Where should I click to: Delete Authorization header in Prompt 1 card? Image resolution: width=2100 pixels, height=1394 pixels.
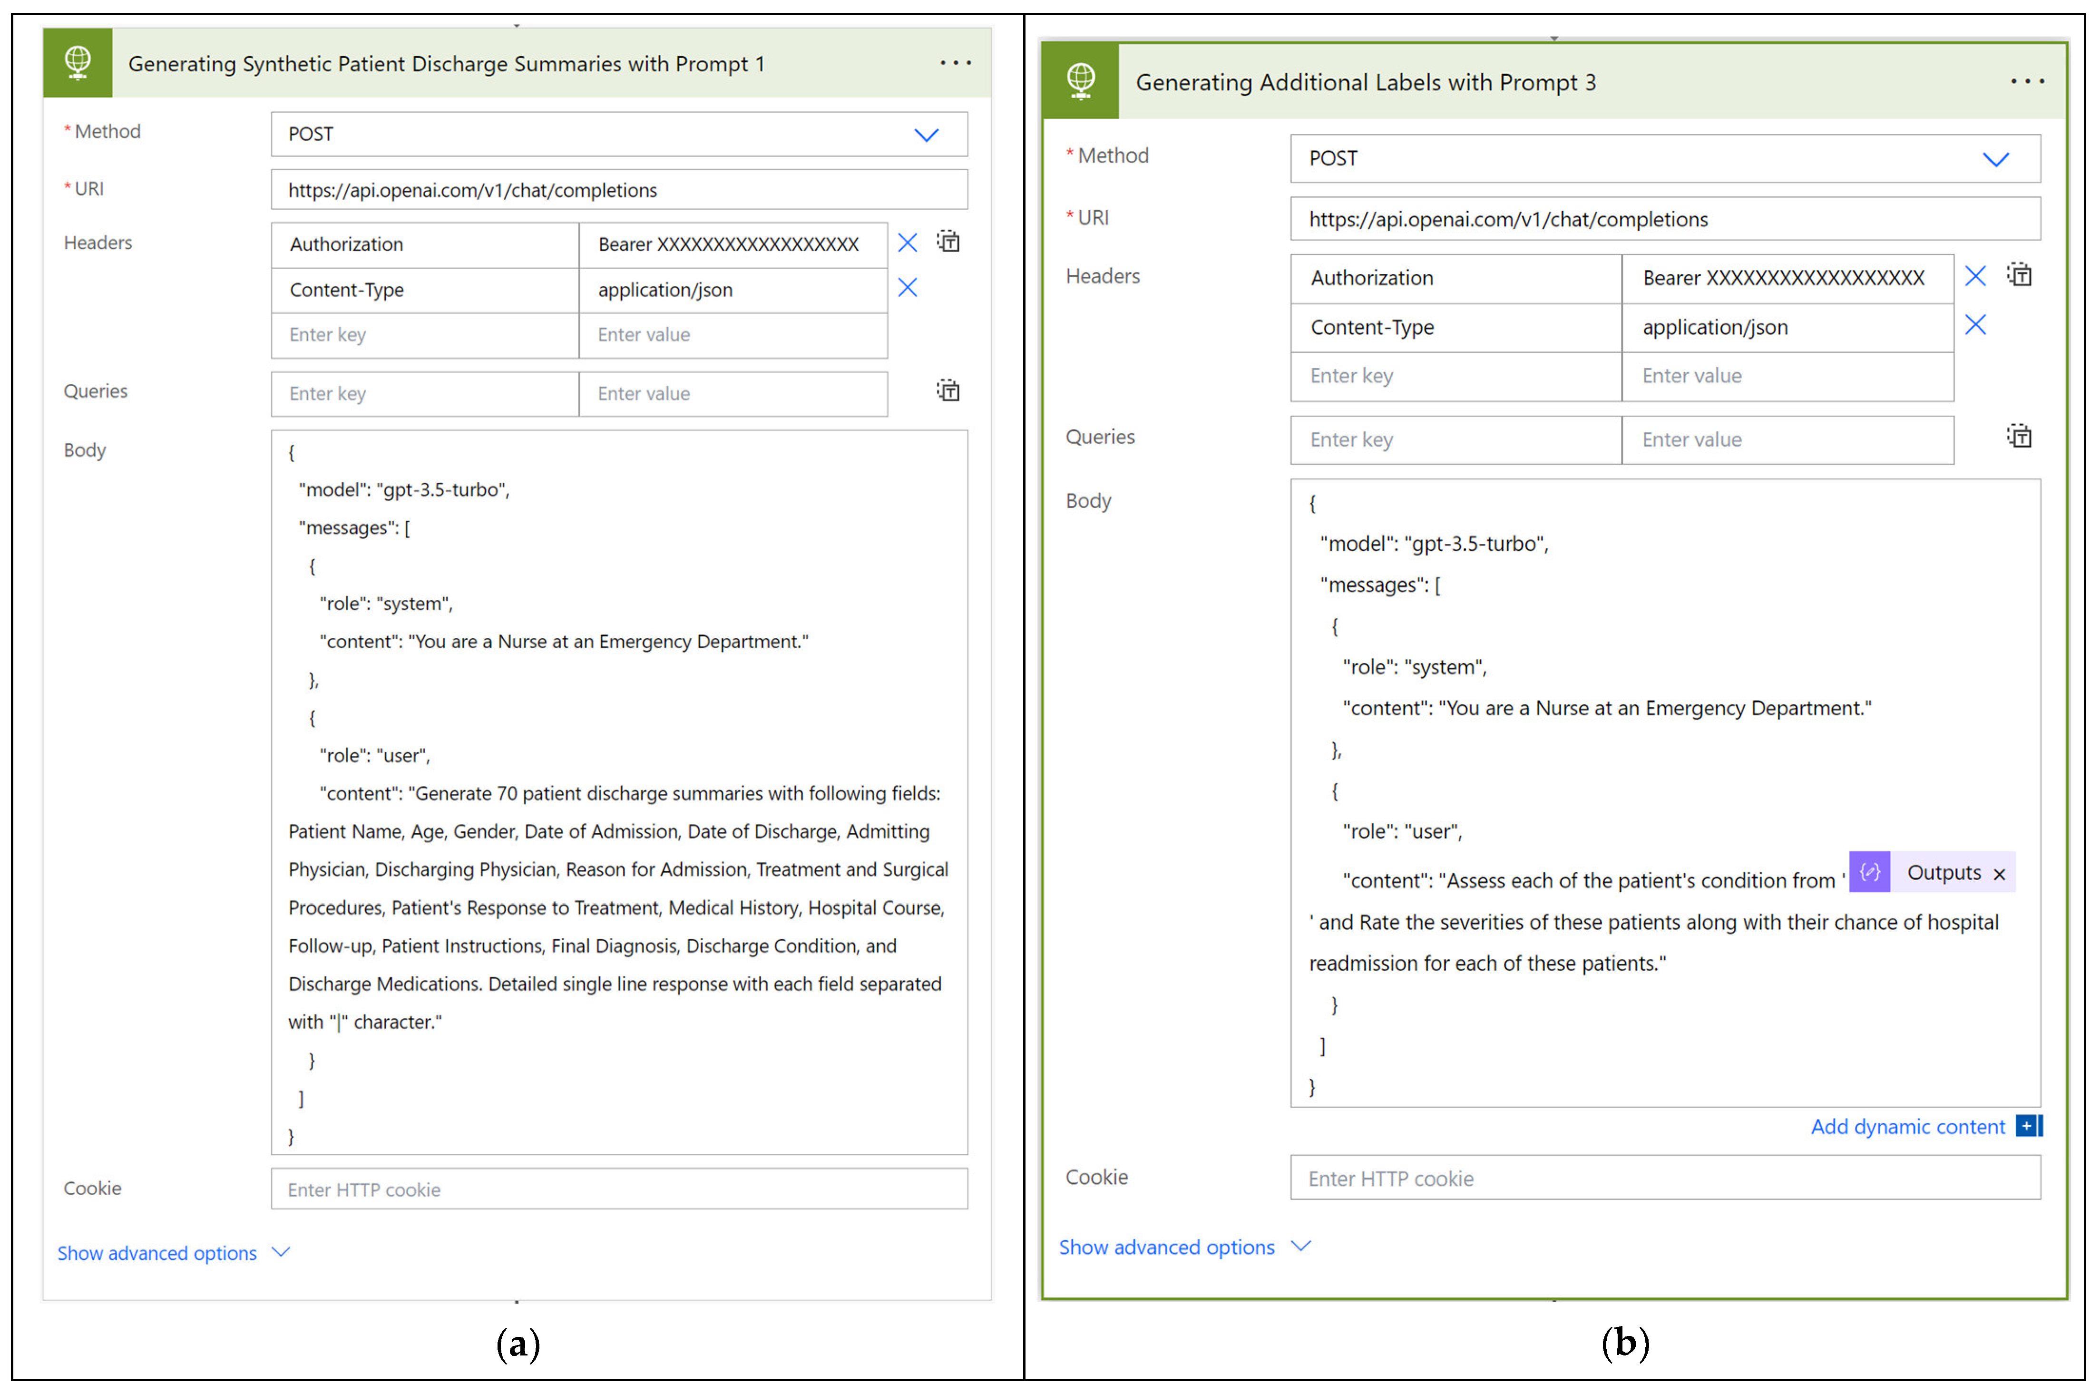pyautogui.click(x=907, y=243)
